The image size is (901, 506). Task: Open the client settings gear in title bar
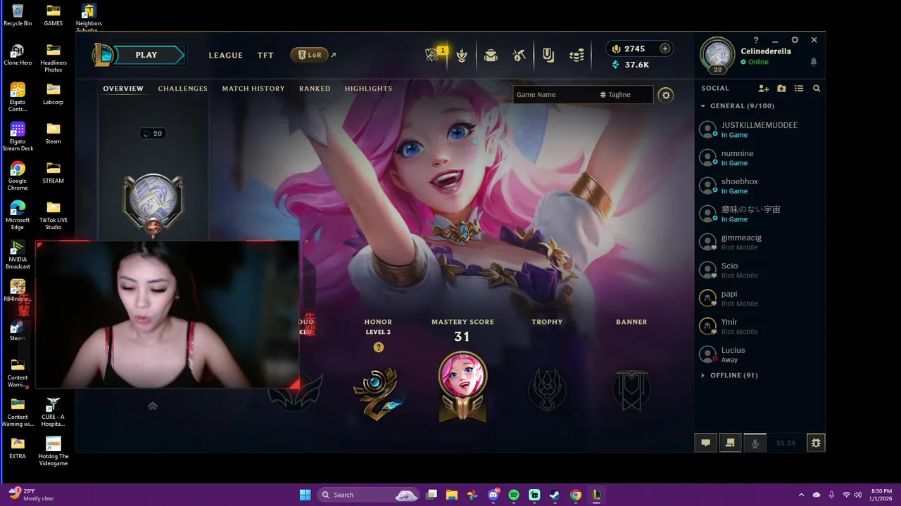coord(795,40)
